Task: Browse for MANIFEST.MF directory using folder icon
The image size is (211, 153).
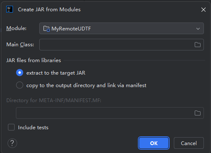Action: point(198,113)
